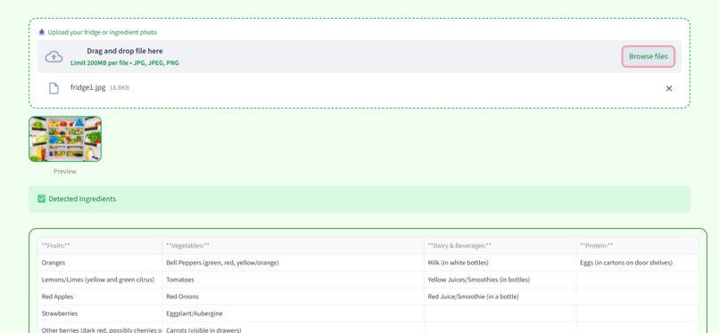
Task: Click the Detected Ingredients checkmark icon
Action: (41, 199)
